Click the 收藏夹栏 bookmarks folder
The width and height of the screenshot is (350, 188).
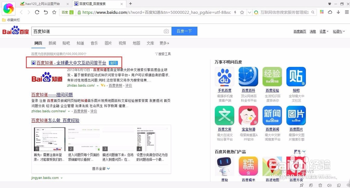[11, 20]
